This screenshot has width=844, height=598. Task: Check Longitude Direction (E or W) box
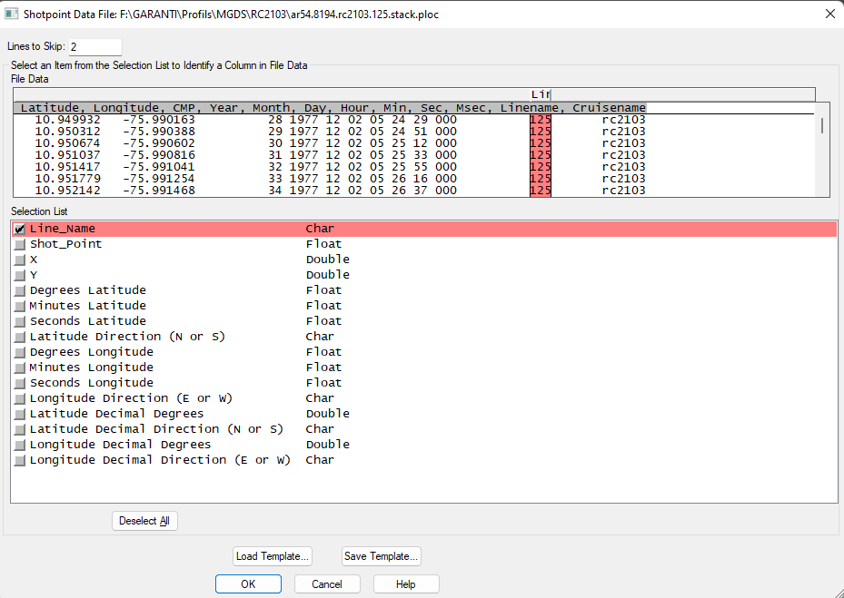20,399
